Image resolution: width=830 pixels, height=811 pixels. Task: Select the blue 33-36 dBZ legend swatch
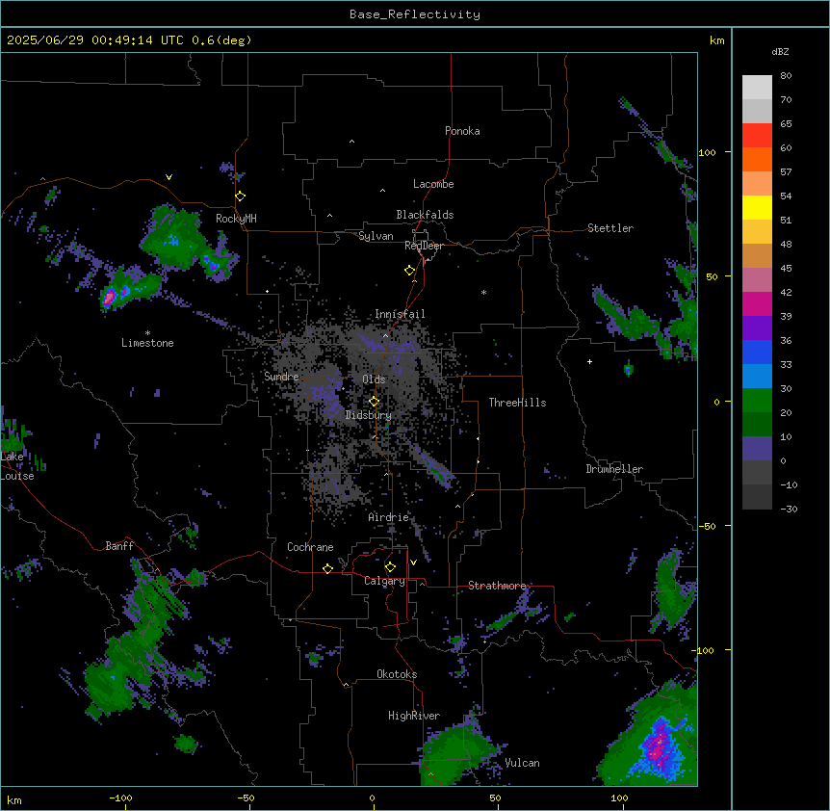(x=757, y=352)
